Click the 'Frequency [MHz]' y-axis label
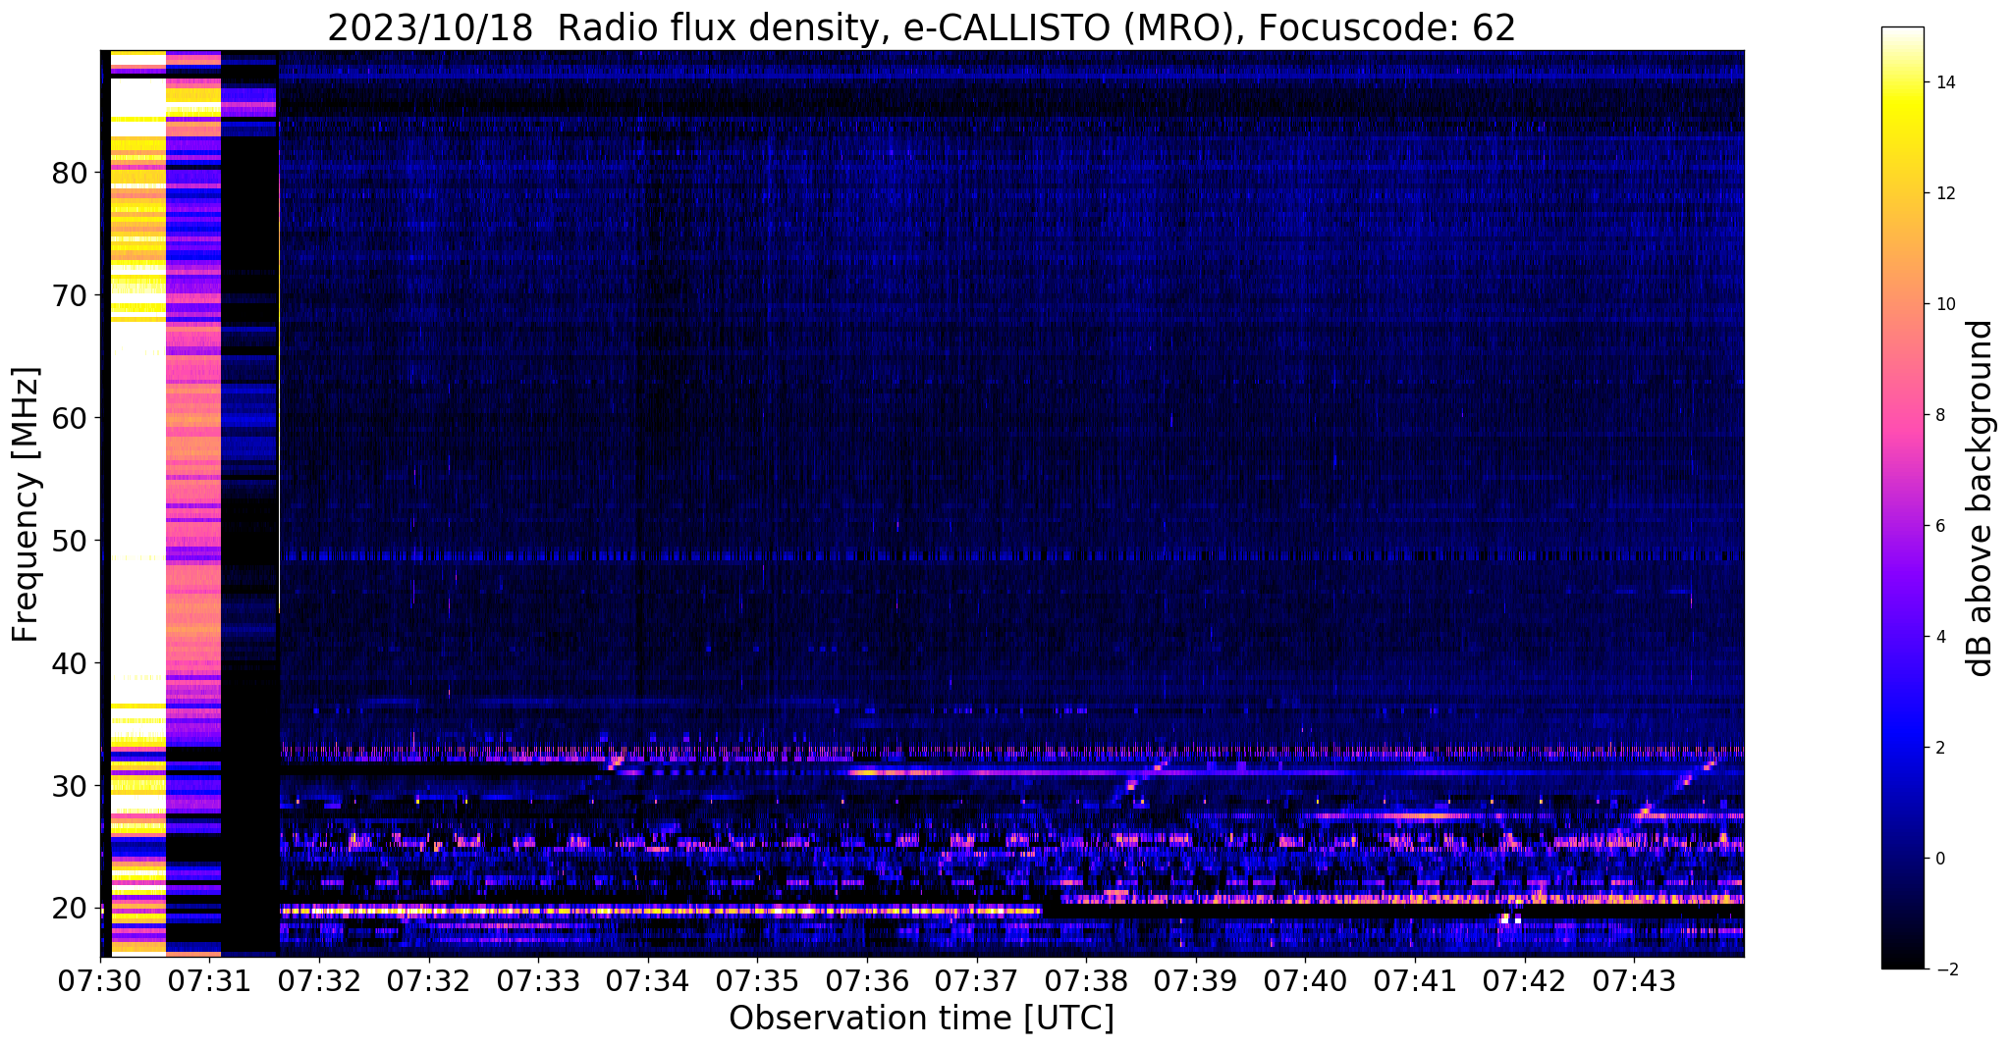Image resolution: width=2010 pixels, height=1047 pixels. (x=27, y=504)
